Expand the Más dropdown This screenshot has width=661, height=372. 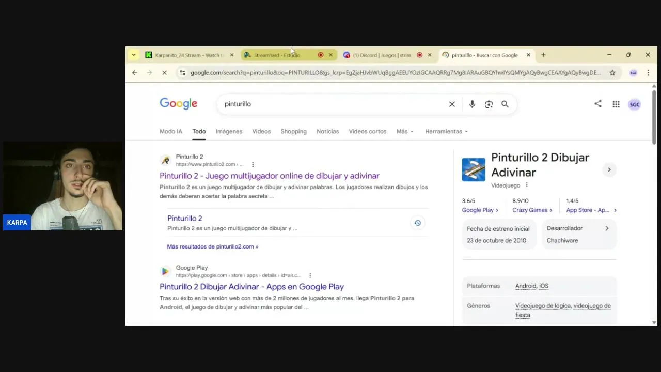[405, 131]
